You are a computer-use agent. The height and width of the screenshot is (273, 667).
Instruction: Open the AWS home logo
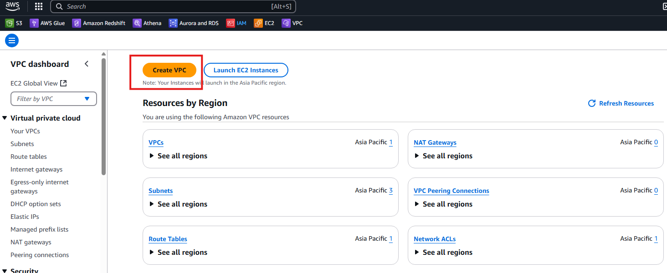tap(13, 6)
